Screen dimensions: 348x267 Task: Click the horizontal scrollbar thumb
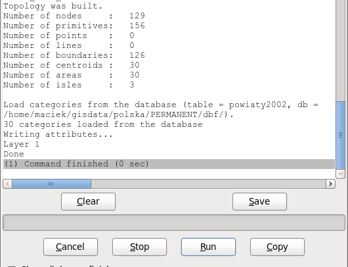pyautogui.click(x=51, y=184)
